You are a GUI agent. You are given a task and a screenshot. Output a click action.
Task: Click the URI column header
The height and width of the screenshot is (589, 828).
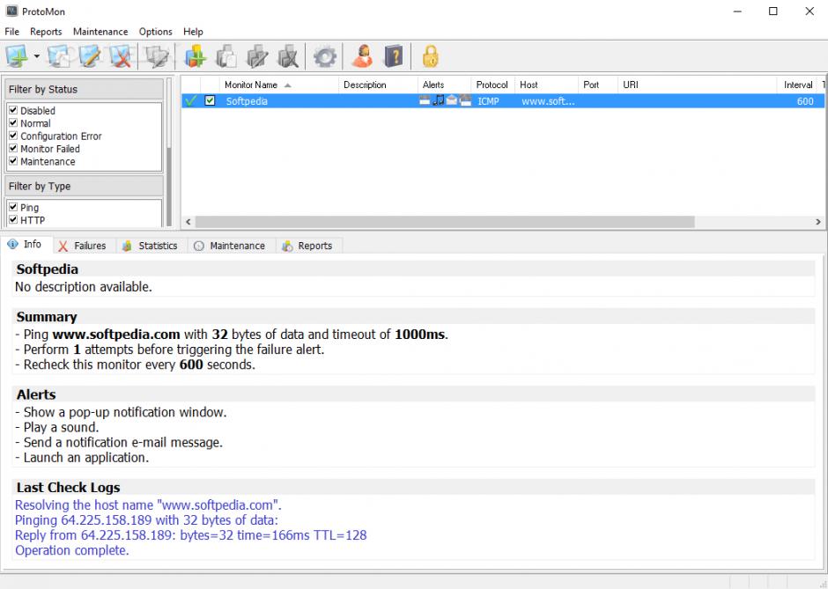tap(697, 85)
